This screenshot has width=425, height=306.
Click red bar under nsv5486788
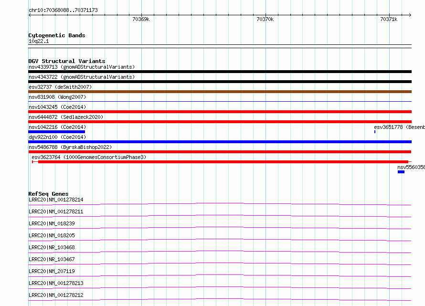[x=220, y=152]
